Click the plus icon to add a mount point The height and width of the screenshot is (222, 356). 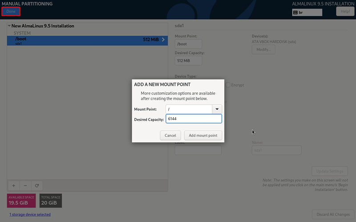coord(14,186)
